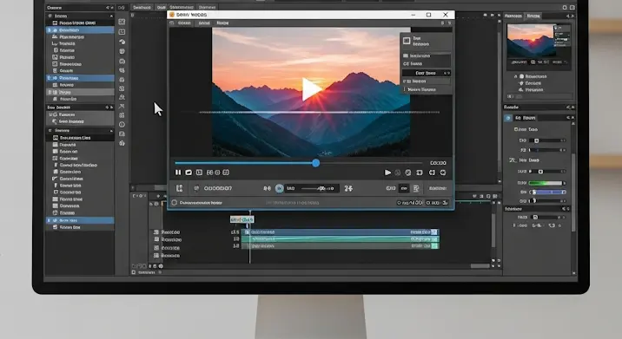Click the dark highlighted button before the list icon
The width and height of the screenshot is (622, 339).
click(404, 188)
